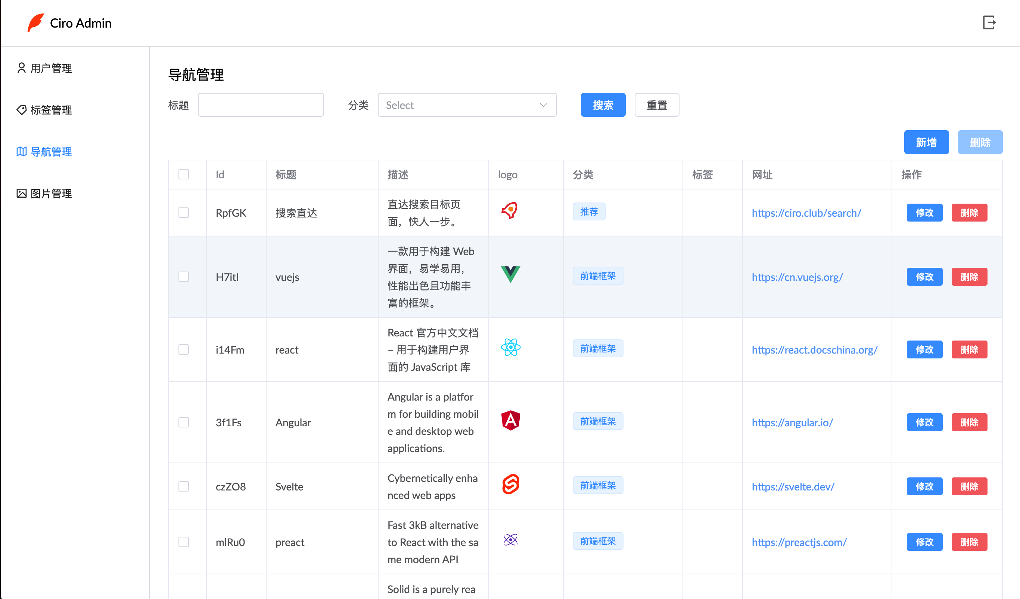Screen dimensions: 1020x599
Task: Click the tag icon beside 标签管理
Action: pyautogui.click(x=21, y=110)
